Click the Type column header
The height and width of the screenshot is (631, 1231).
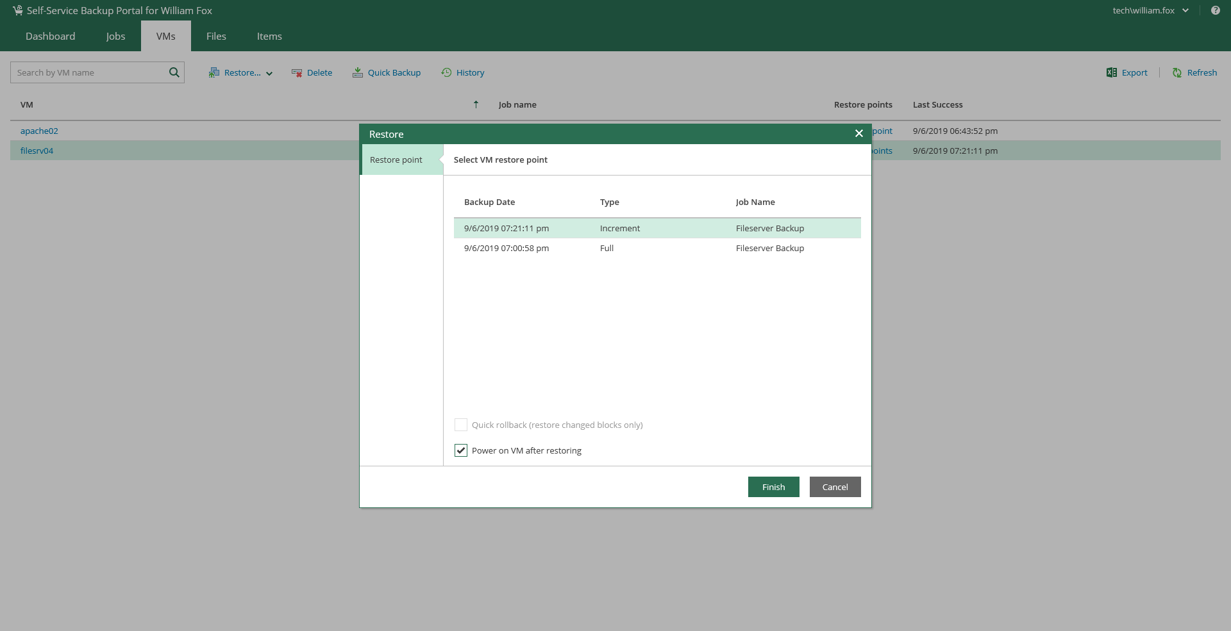610,202
